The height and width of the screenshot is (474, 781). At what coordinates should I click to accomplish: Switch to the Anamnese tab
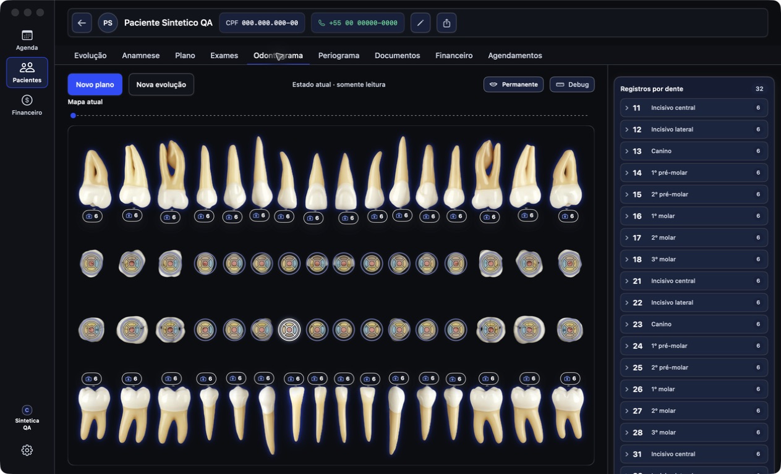[141, 56]
